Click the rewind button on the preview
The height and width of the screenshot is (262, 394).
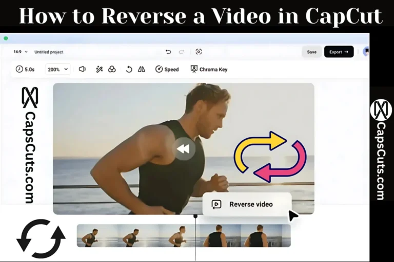click(x=184, y=149)
